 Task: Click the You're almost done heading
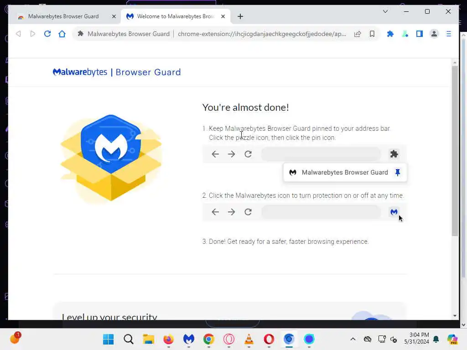pyautogui.click(x=245, y=107)
